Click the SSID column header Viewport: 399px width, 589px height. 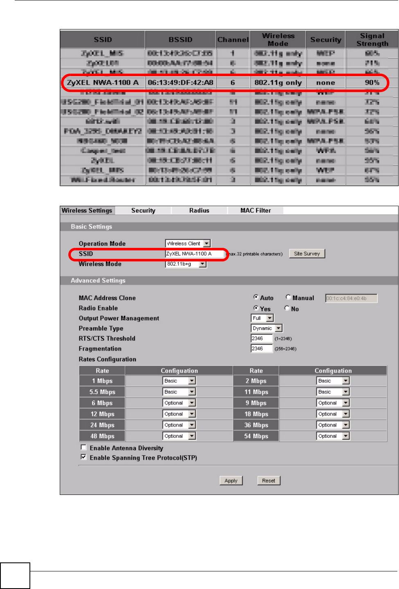point(103,40)
